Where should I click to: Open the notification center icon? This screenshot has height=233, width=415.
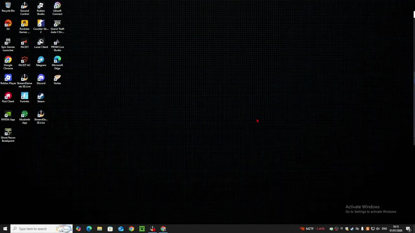(x=408, y=229)
